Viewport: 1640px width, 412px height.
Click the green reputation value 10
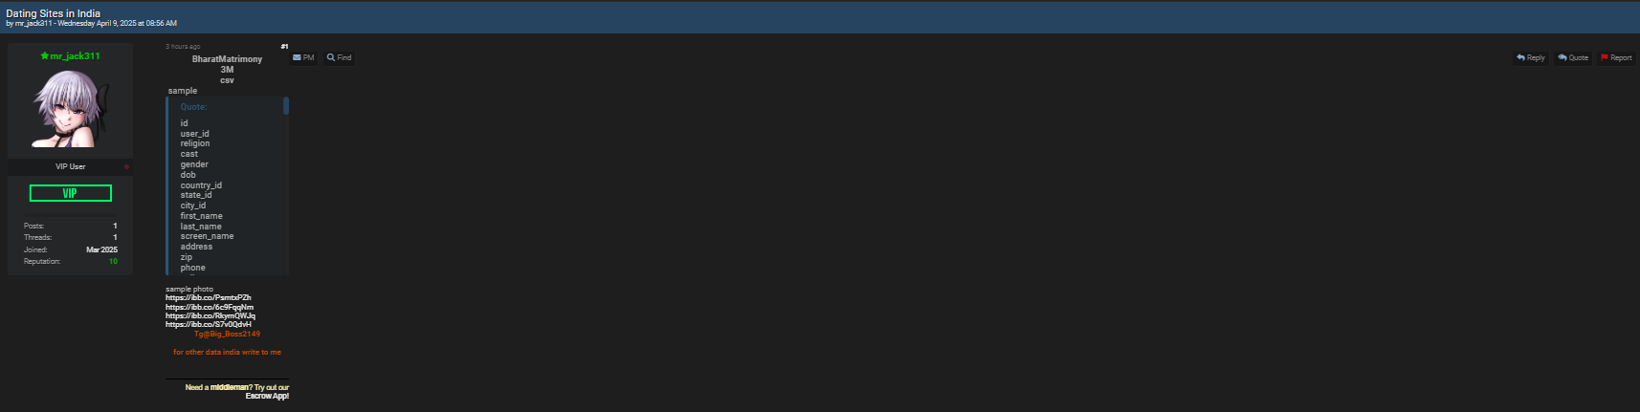pos(113,261)
